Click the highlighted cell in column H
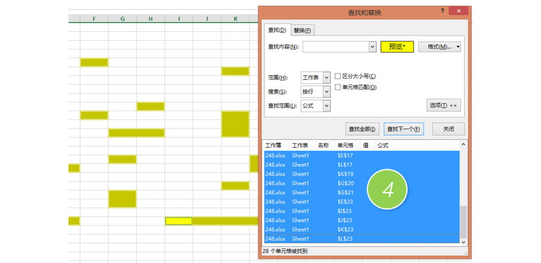The width and height of the screenshot is (541, 263). pyautogui.click(x=151, y=106)
